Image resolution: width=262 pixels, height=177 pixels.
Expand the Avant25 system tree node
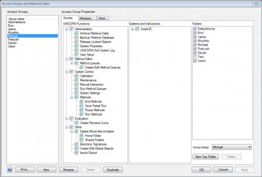click(x=132, y=29)
